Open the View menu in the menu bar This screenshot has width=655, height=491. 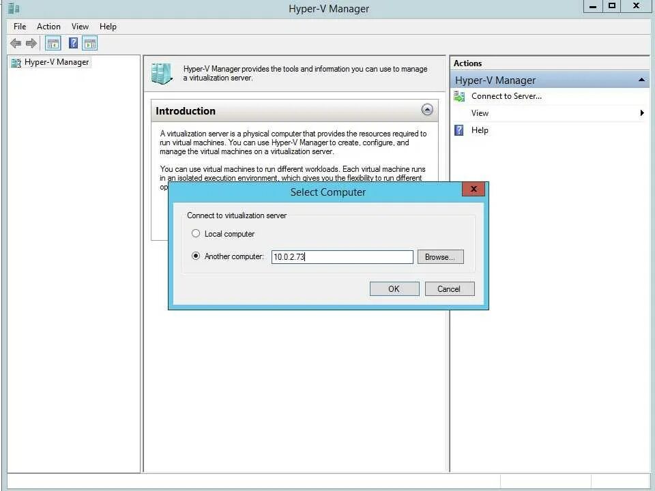tap(80, 27)
